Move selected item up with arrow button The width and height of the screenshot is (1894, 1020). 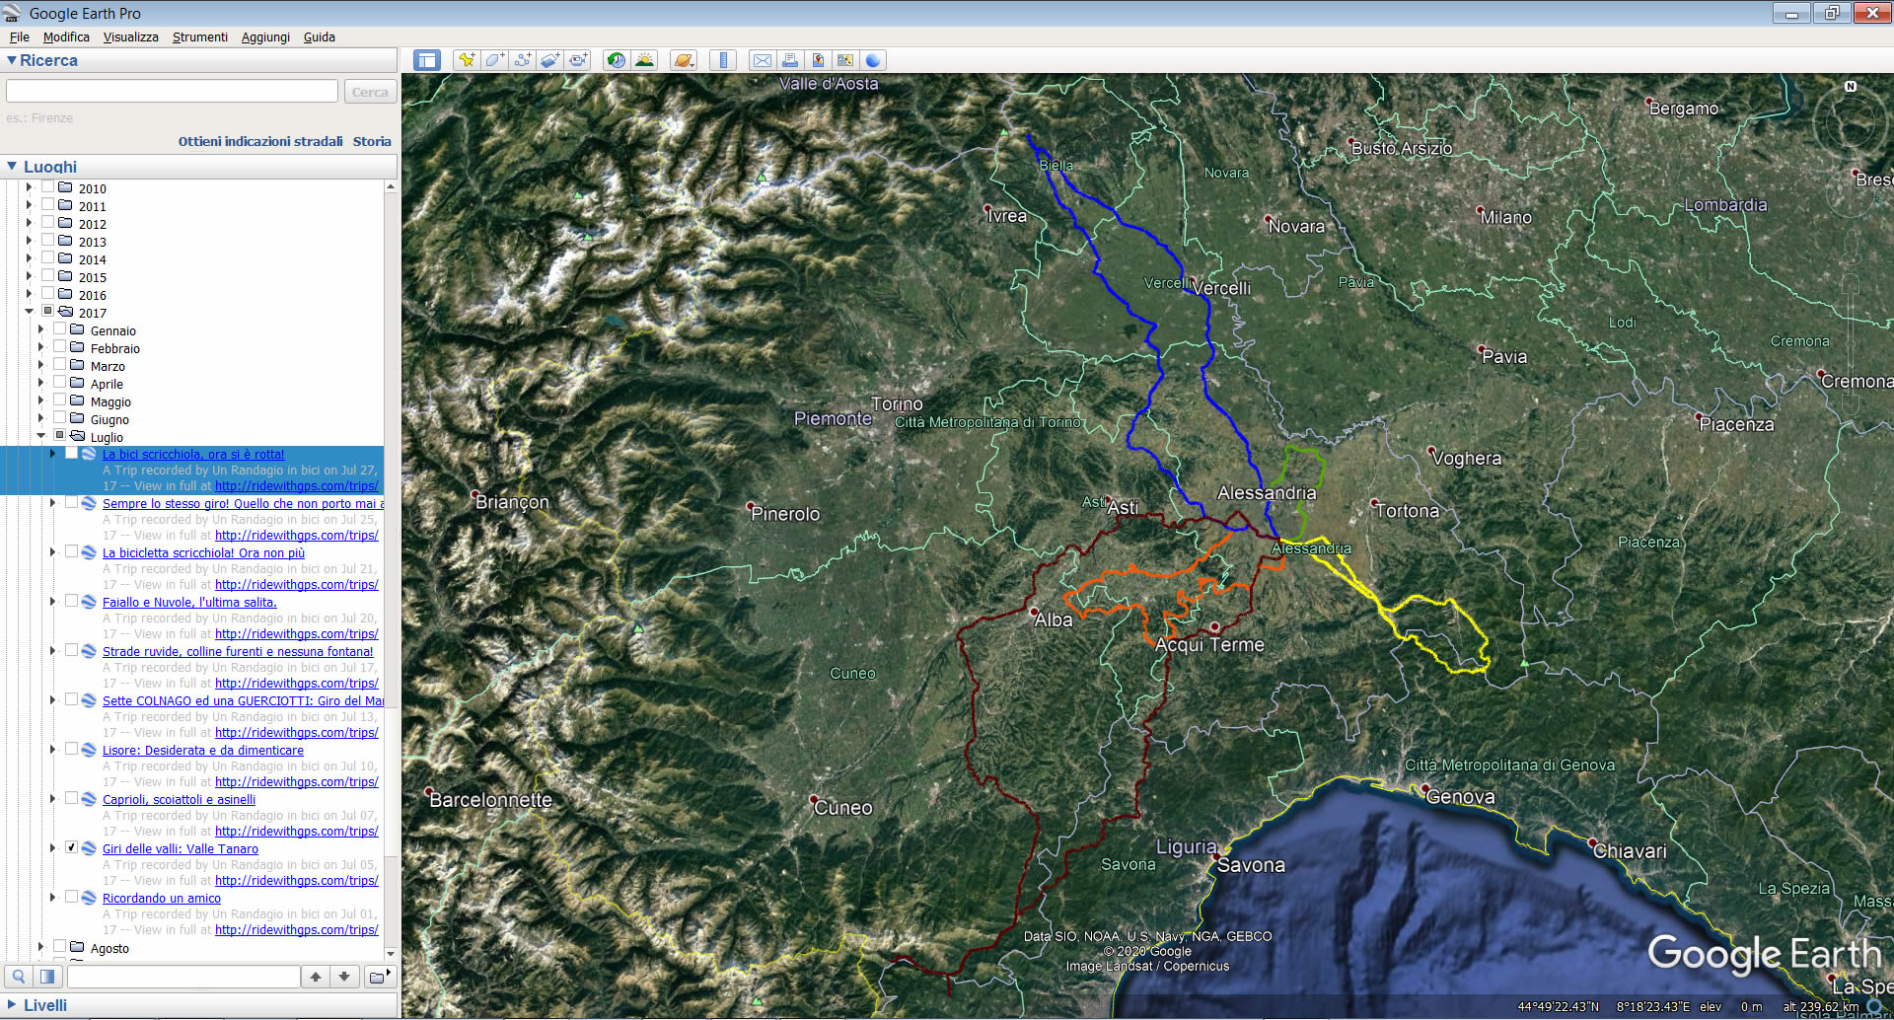316,977
